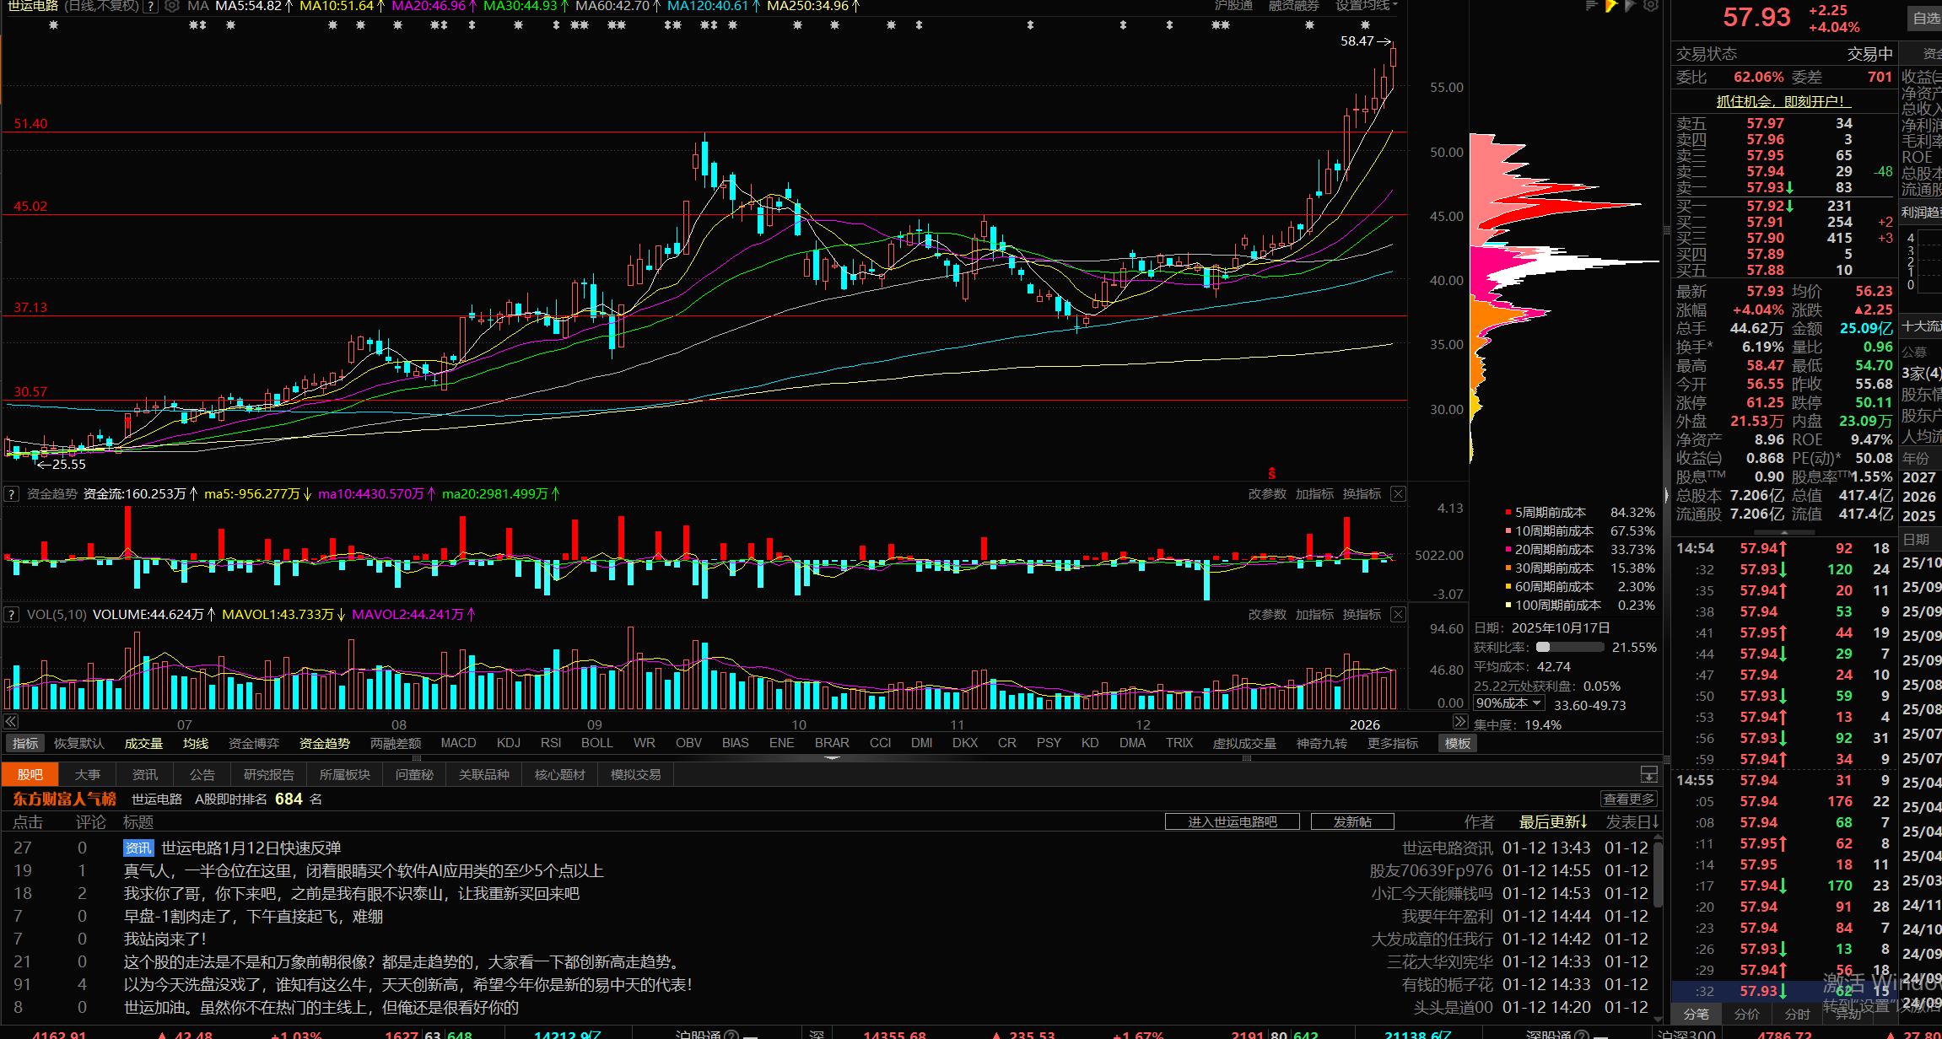Toggle the 均线 indicator on the chart
The width and height of the screenshot is (1942, 1039).
pyautogui.click(x=196, y=743)
